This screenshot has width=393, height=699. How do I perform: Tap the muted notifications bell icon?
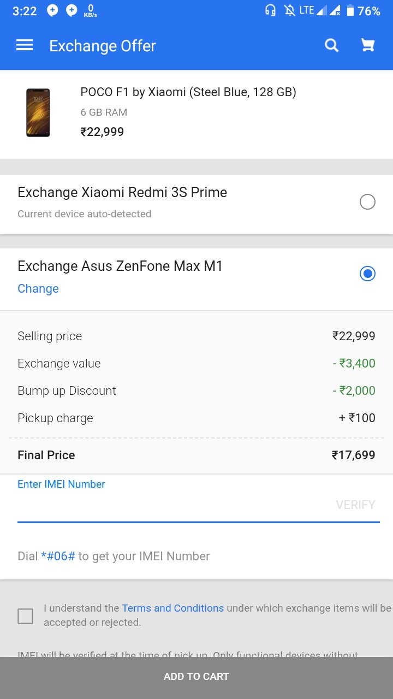289,10
